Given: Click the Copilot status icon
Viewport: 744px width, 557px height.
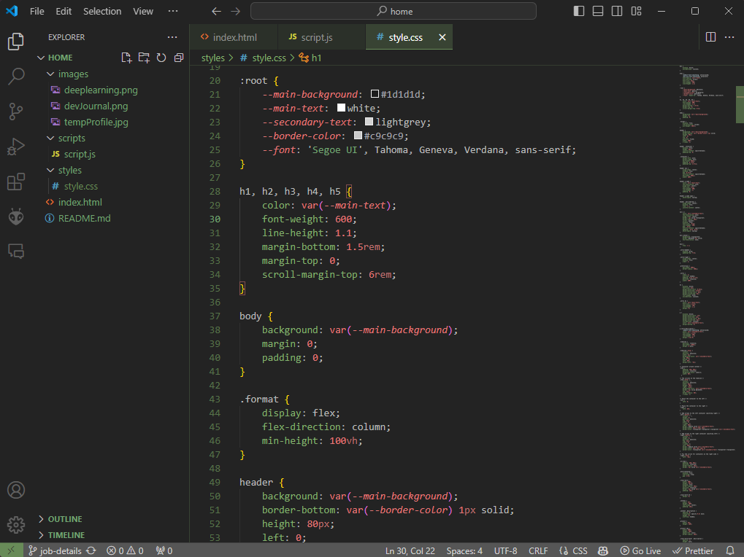Looking at the screenshot, I should (x=602, y=550).
